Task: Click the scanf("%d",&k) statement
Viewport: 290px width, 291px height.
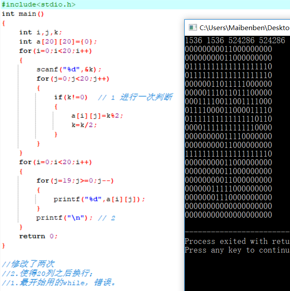Action: 69,69
